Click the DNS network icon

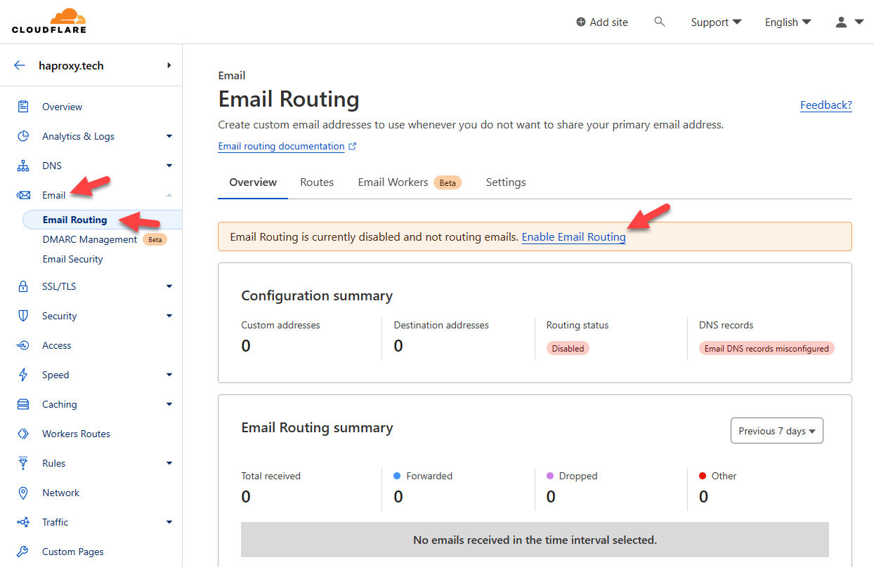23,166
